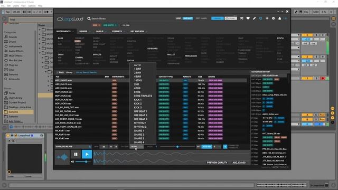Select Instruments category in Ableton browser

[x=13, y=46]
